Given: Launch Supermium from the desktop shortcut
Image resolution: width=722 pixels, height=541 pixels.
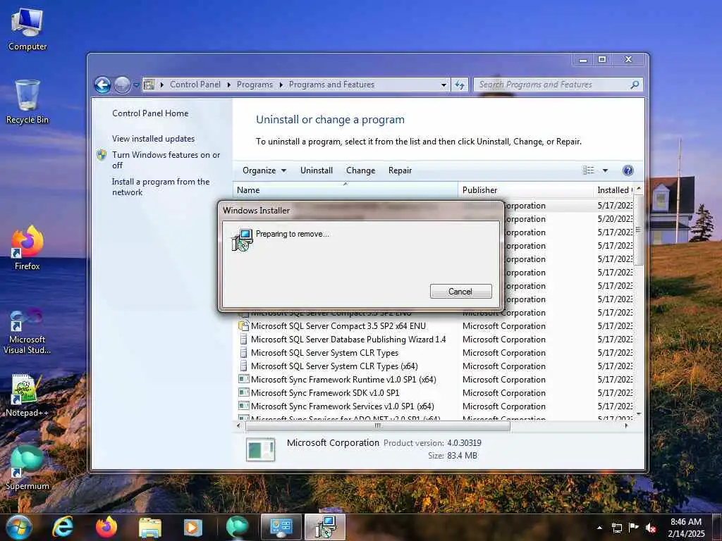Looking at the screenshot, I should [27, 468].
